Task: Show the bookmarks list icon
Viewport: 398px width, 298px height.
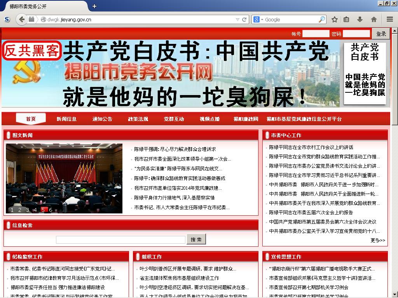Action: pos(346,19)
